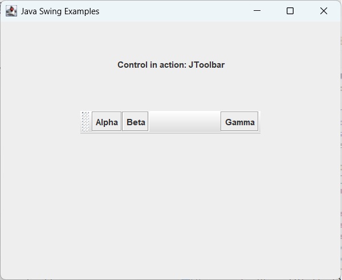Maximize the Java Swing Examples window
This screenshot has width=342, height=280.
[290, 11]
